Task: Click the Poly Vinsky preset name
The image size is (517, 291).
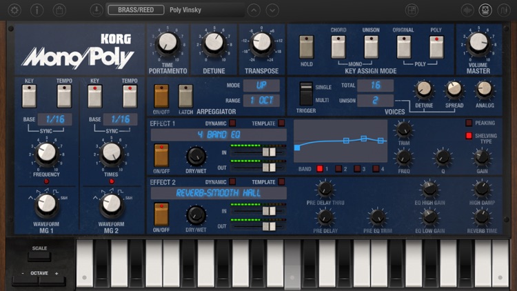Action: click(185, 10)
